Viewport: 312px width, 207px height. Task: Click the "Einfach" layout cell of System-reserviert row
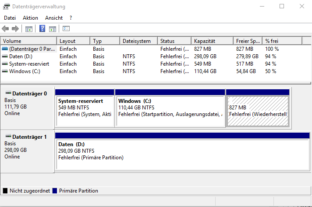(x=68, y=64)
